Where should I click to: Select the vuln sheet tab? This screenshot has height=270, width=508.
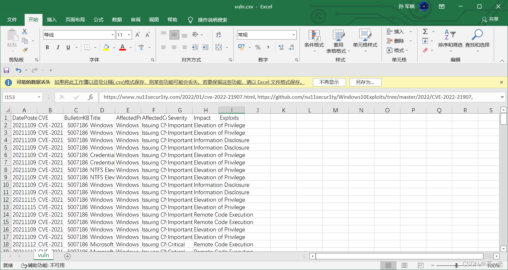click(43, 255)
